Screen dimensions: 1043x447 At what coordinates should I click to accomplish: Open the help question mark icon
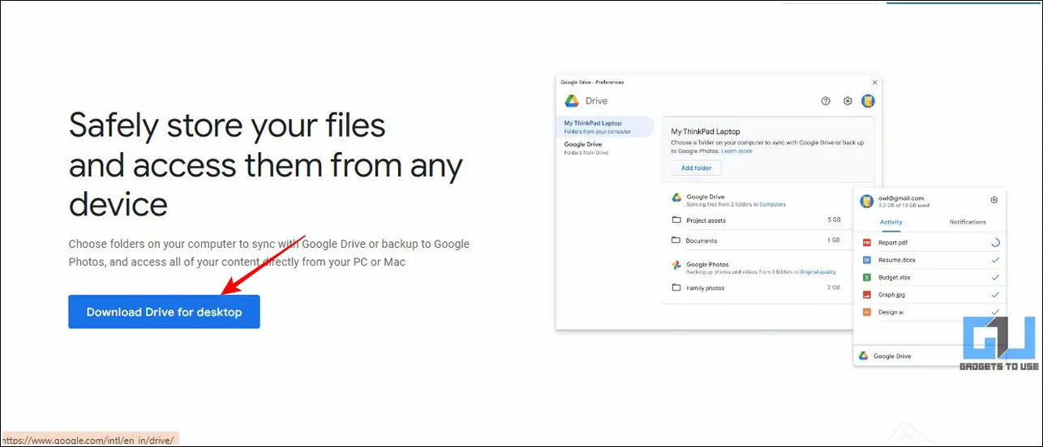click(826, 101)
